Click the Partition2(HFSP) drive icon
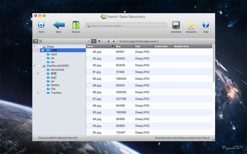The height and width of the screenshot is (154, 247). 44,66
